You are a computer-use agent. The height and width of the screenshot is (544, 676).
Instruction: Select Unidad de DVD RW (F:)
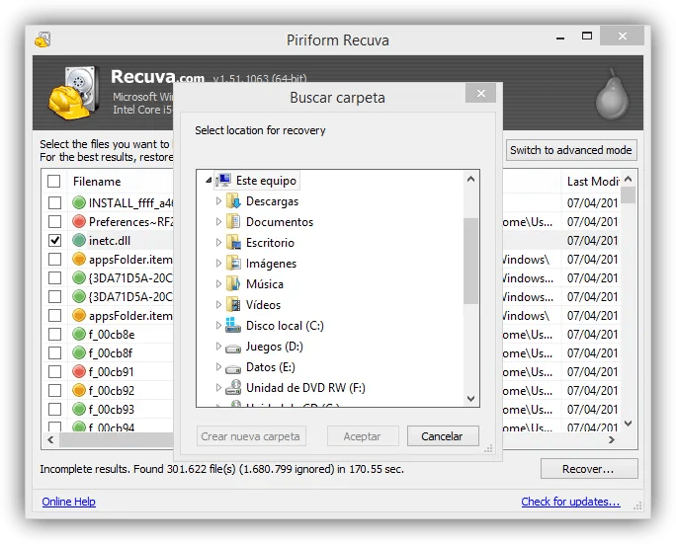305,388
